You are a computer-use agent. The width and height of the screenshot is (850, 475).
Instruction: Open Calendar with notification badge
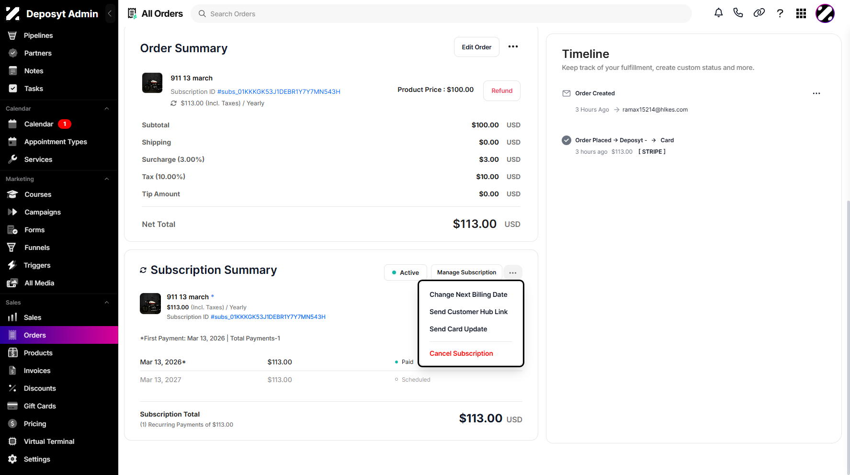pyautogui.click(x=39, y=124)
